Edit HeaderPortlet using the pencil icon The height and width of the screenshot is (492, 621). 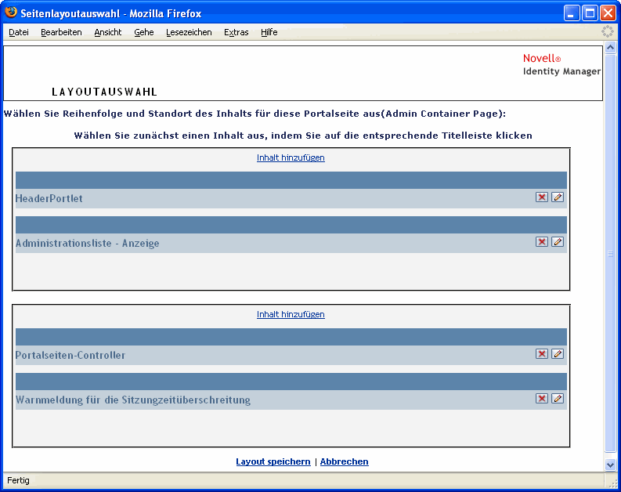(558, 197)
